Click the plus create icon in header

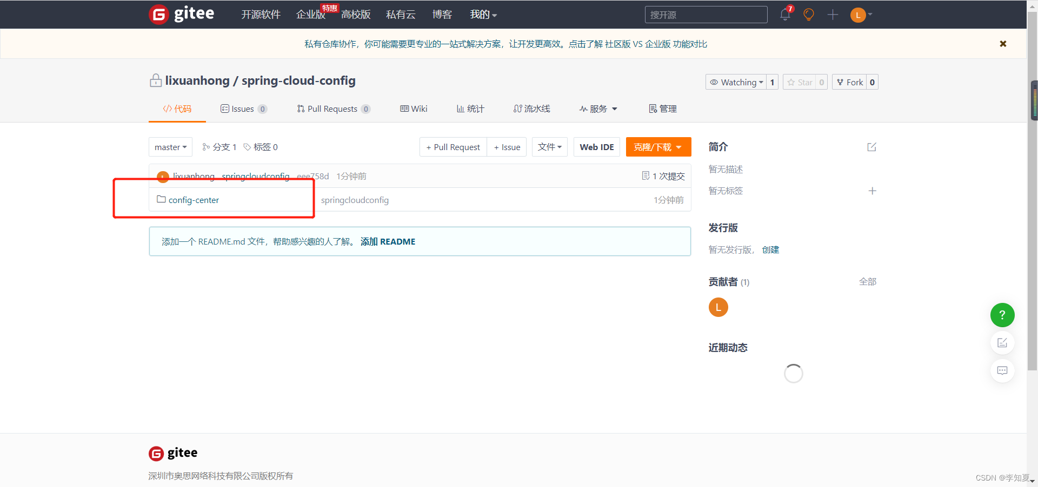point(833,15)
